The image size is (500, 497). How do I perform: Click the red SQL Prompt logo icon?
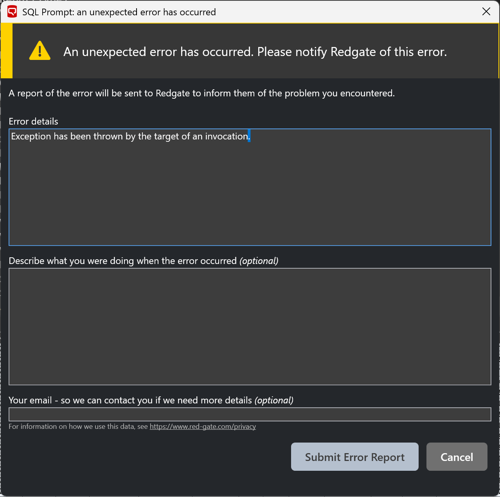coord(12,12)
